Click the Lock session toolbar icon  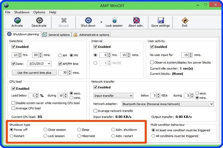point(114,20)
